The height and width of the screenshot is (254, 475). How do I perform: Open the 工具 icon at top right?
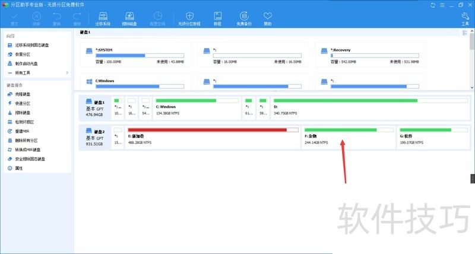tap(465, 18)
